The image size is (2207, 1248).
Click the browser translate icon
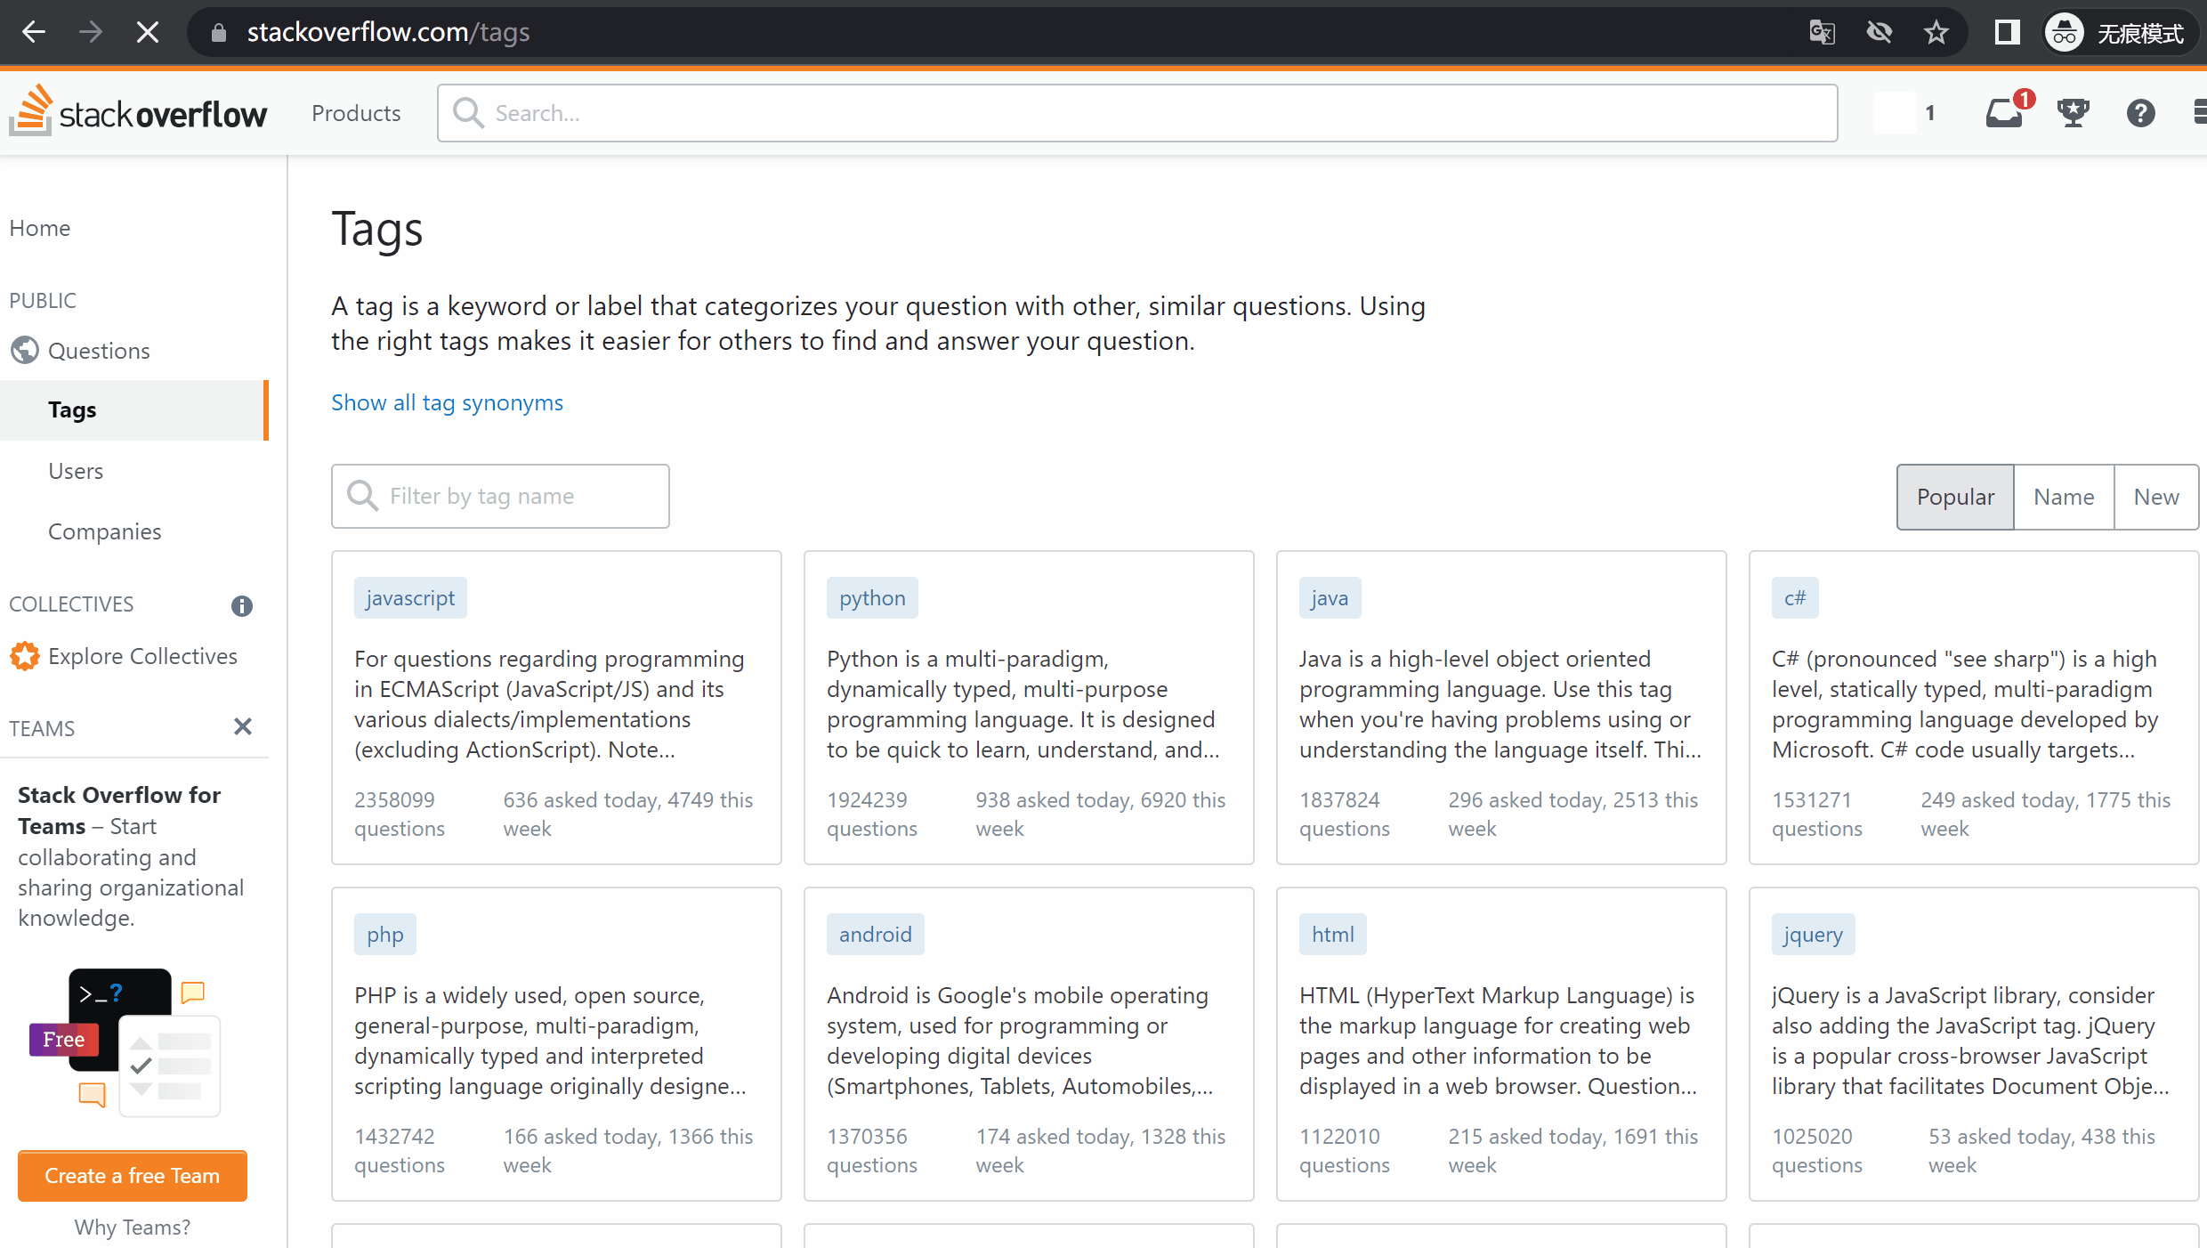click(x=1822, y=33)
